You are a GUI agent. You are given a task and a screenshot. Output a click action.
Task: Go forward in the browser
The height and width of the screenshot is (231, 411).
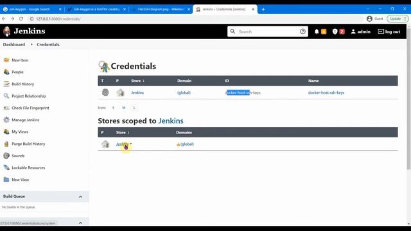pos(12,19)
